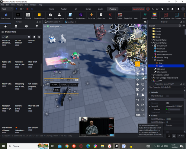Open the Unit Converter plugin
The width and height of the screenshot is (186, 149).
click(177, 16)
